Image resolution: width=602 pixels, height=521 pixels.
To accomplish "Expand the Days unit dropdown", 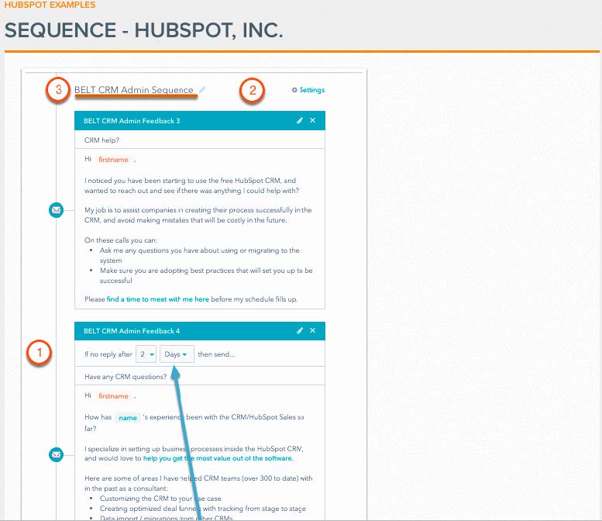I will [176, 354].
